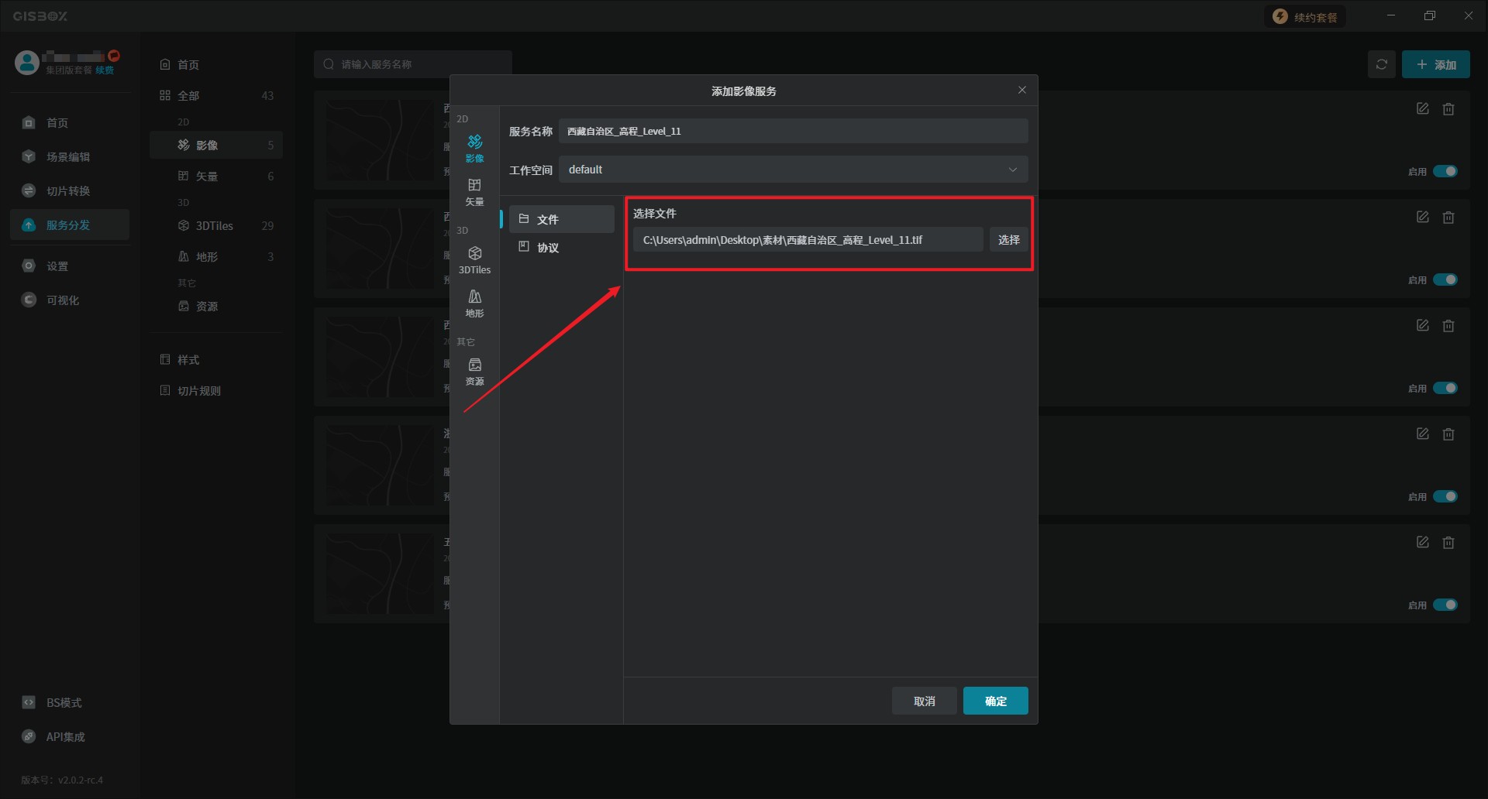Screen dimensions: 1488x799
Task: Select the 矢量 vector icon in dialog
Action: [474, 191]
